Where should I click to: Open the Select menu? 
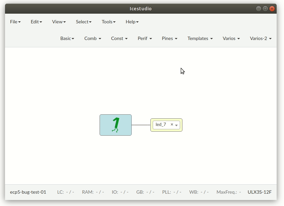coord(83,22)
